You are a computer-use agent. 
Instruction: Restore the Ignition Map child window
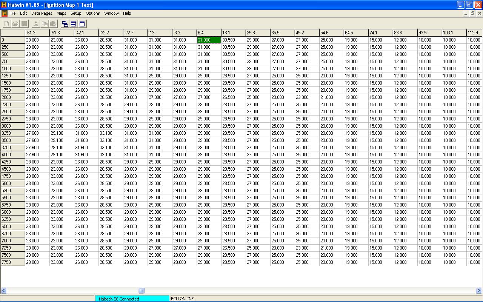(x=472, y=13)
